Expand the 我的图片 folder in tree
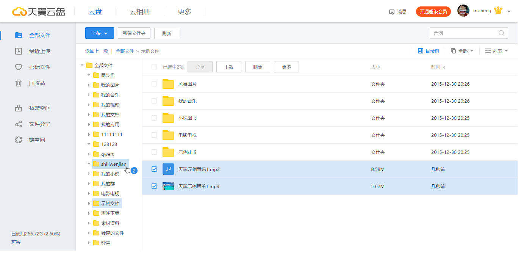This screenshot has height=254, width=521. click(88, 85)
